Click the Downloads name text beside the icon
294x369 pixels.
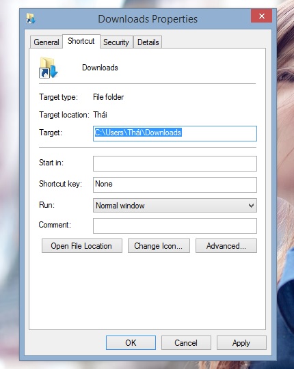(x=100, y=68)
